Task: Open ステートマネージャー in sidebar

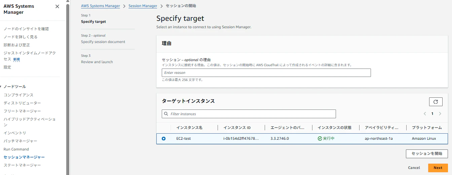Action: tap(22, 165)
